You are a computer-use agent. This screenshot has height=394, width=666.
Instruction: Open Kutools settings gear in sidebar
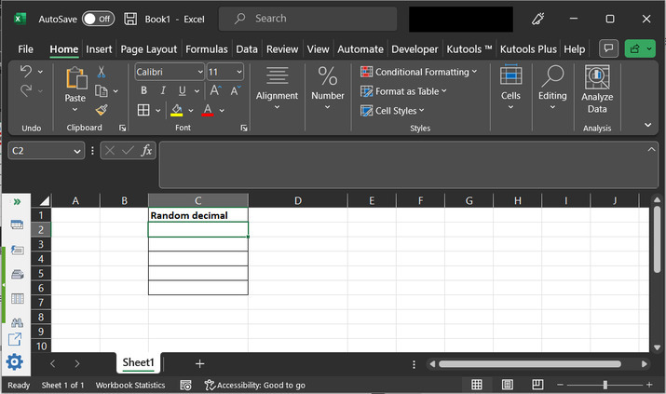[15, 362]
